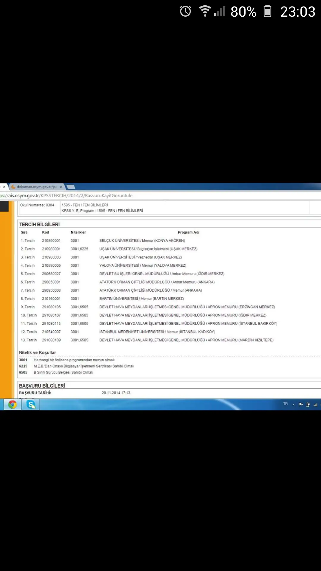321x571 pixels.
Task: Click the TR language indicator in tray
Action: click(x=285, y=404)
